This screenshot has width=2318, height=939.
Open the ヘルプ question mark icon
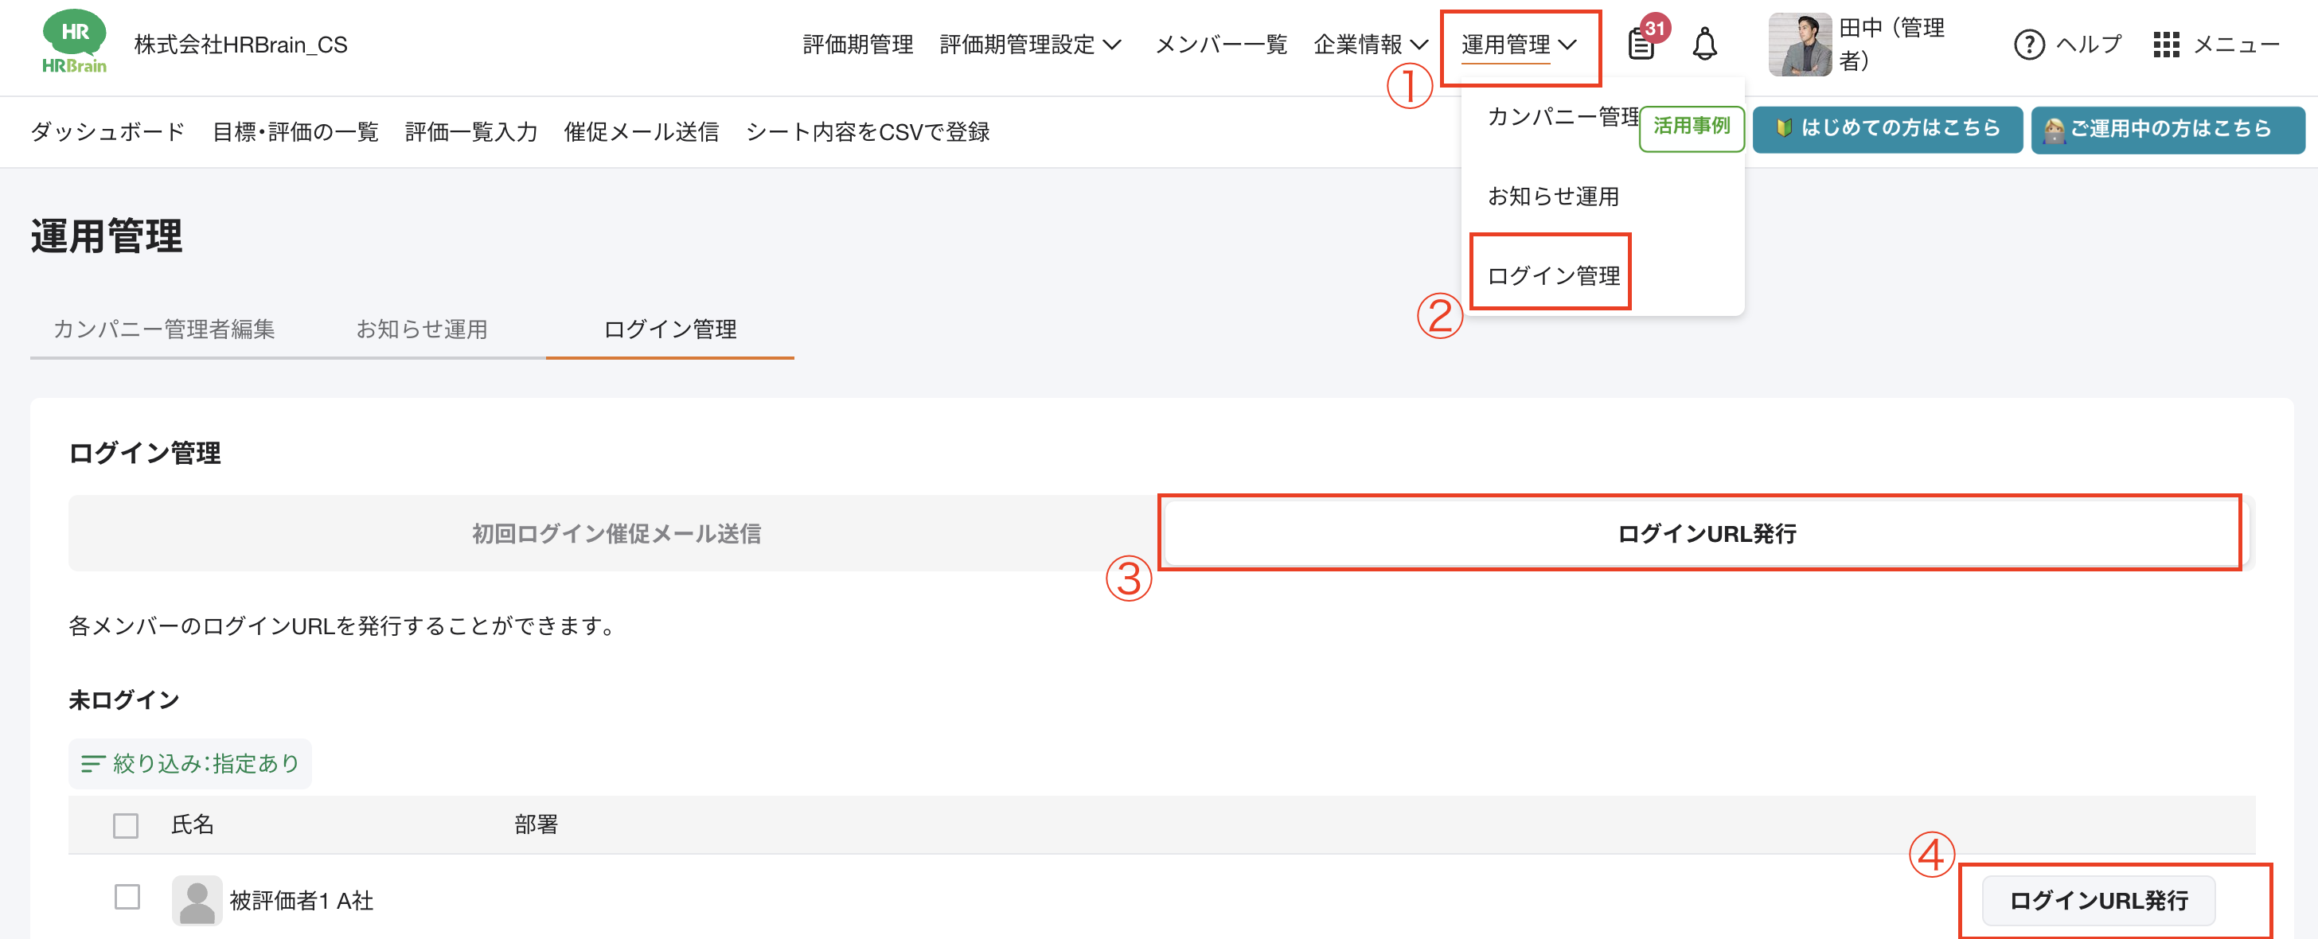click(x=2030, y=44)
